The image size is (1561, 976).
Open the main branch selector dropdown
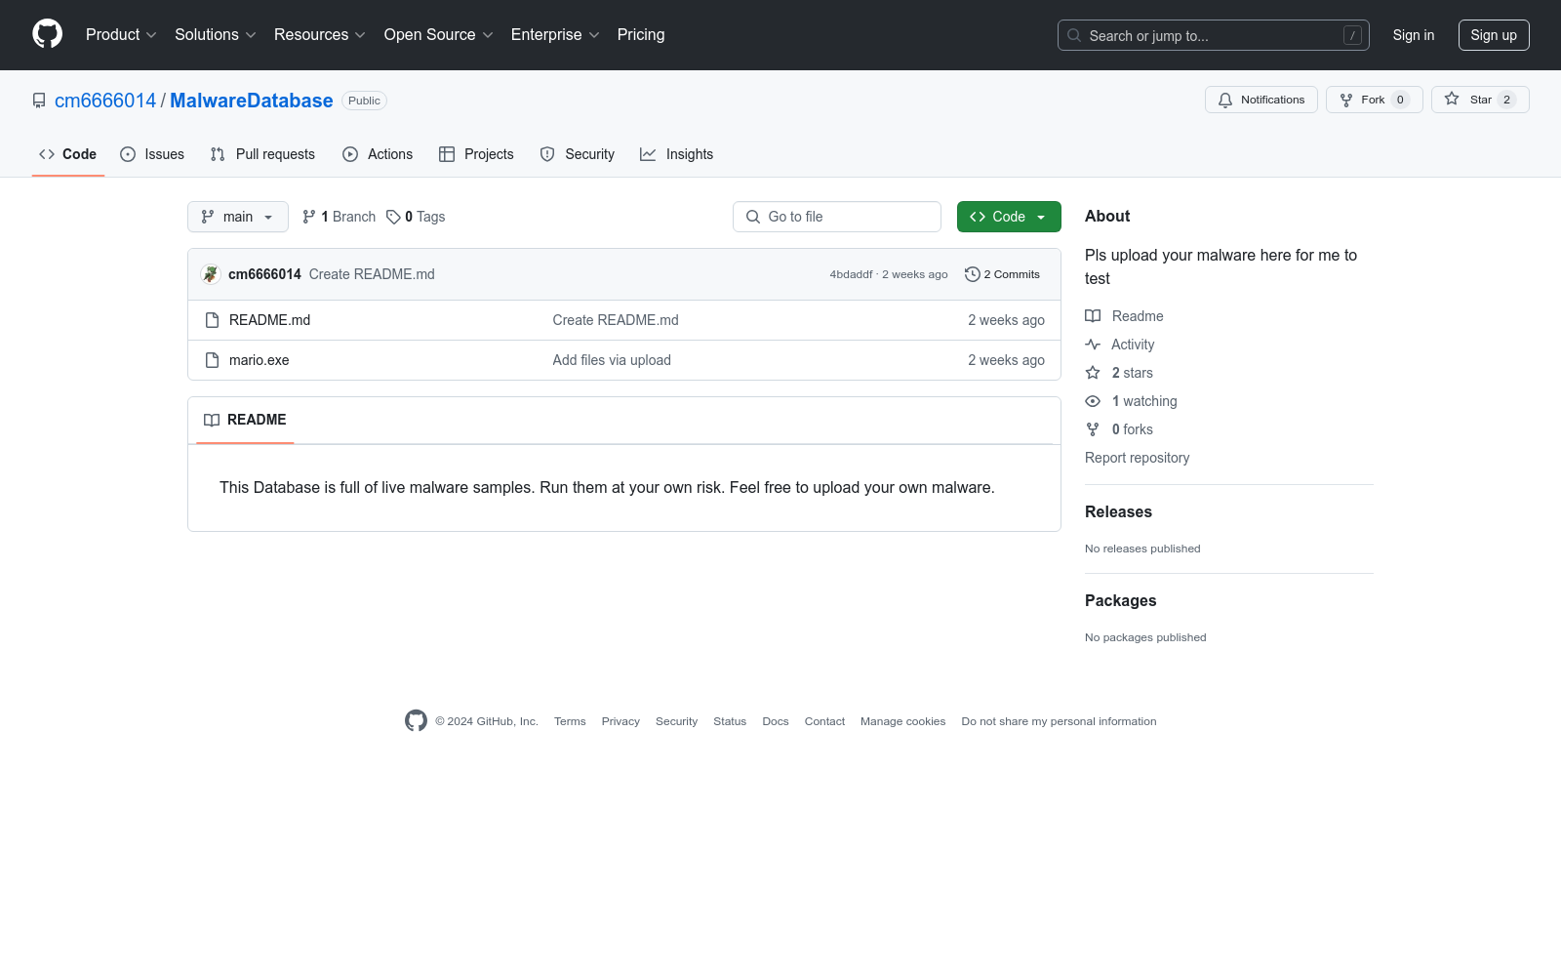click(x=238, y=217)
